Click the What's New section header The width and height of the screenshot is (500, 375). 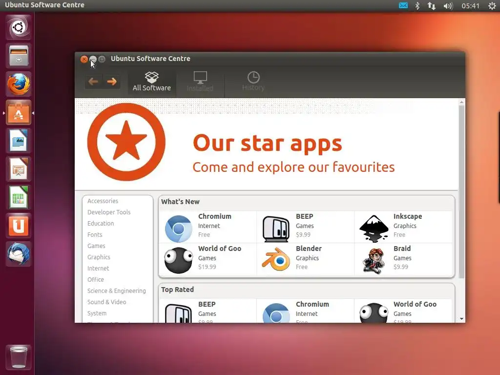(x=180, y=202)
